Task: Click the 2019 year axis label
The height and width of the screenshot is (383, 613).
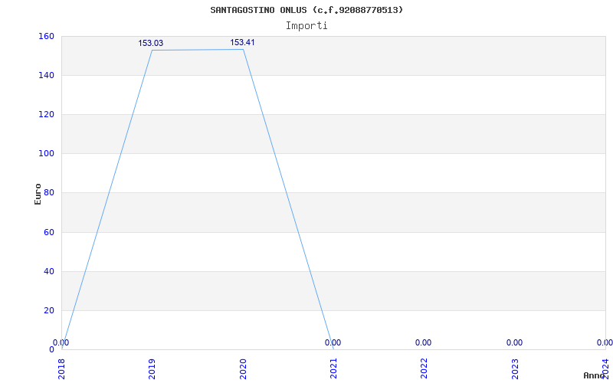Action: coord(152,368)
